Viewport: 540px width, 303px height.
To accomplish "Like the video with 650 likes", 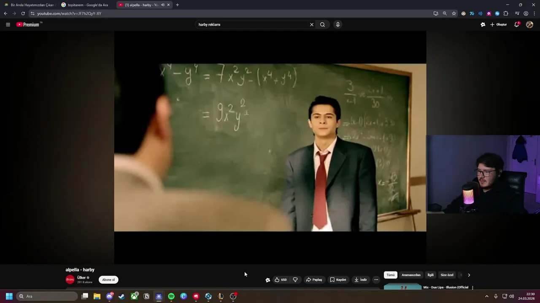I will tap(281, 280).
